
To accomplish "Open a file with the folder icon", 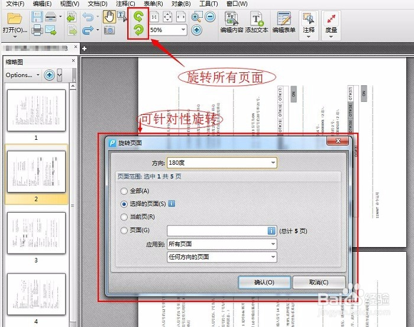I will 15,18.
